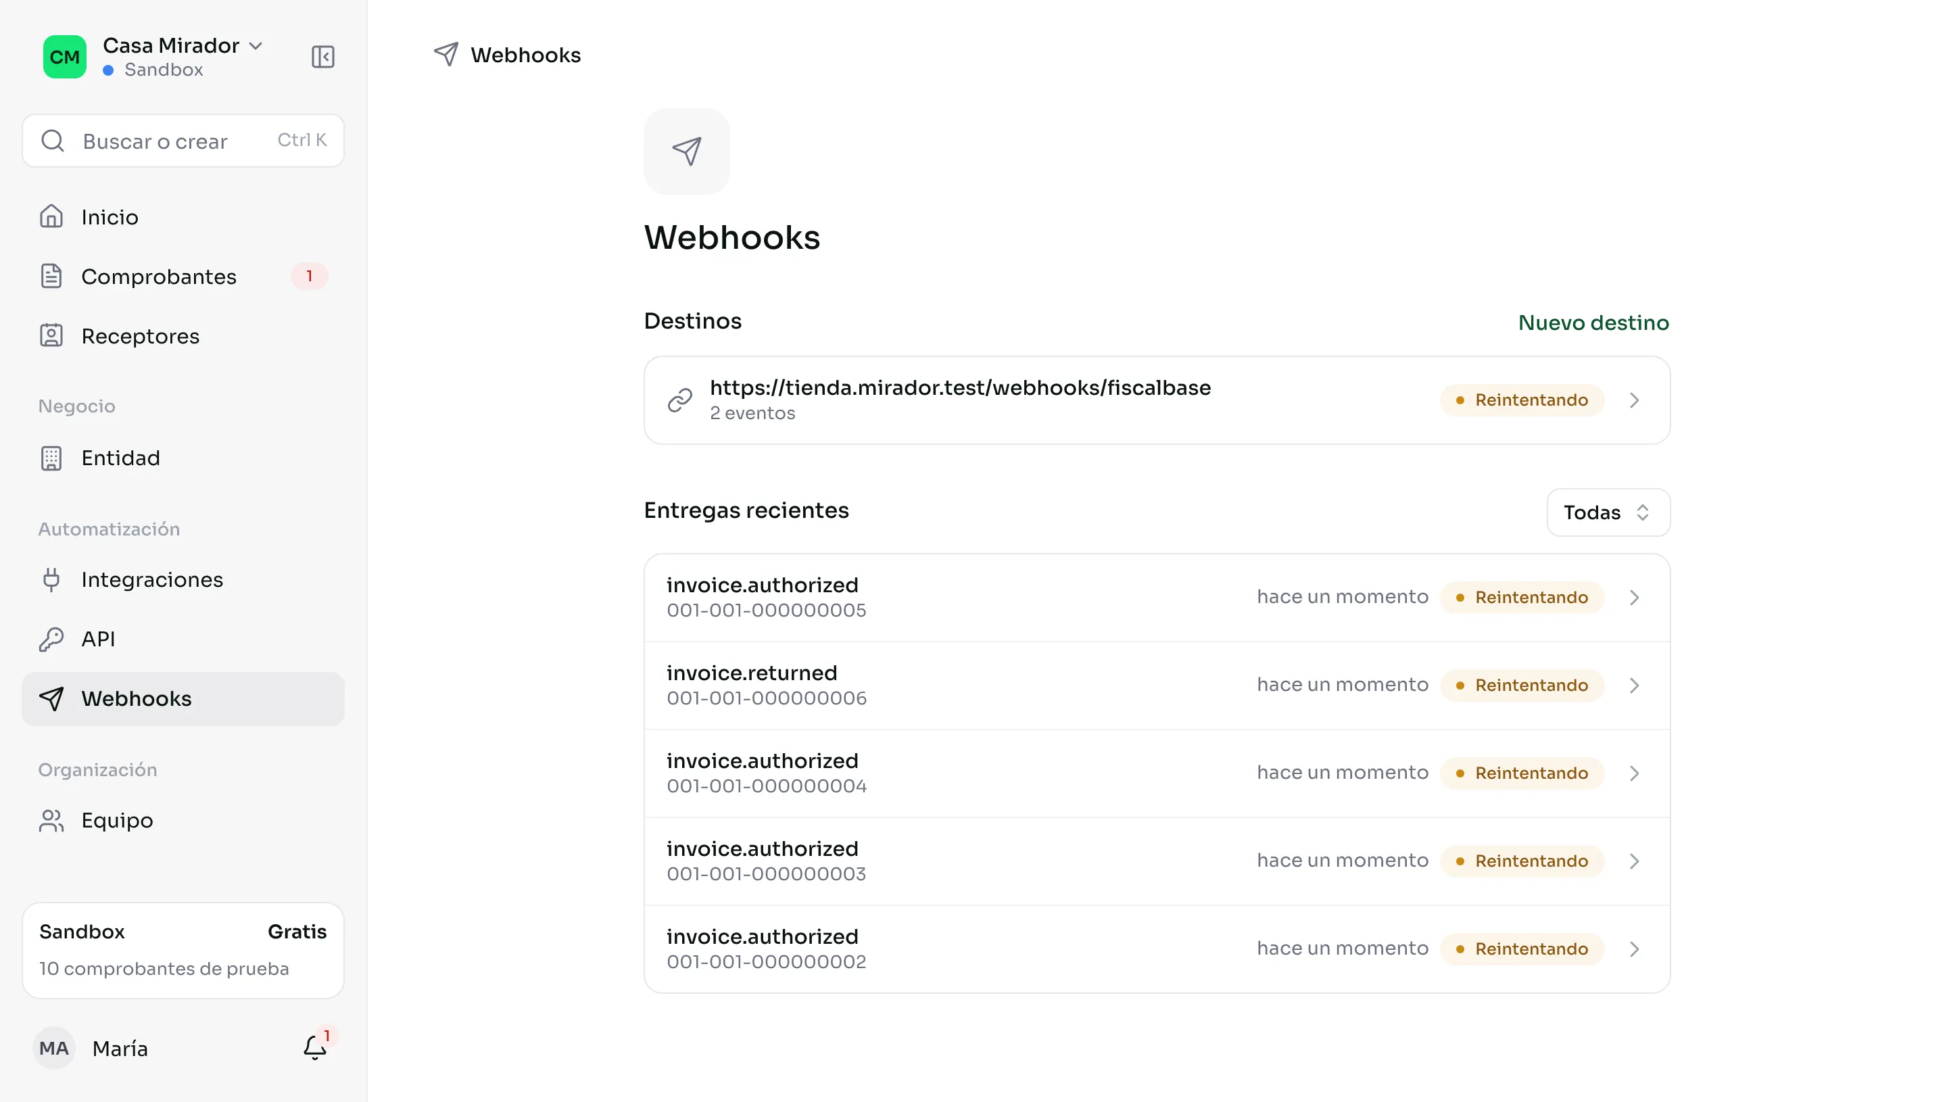Click 10 comprobantes de prueba text
Screen dimensions: 1947x1102
point(164,969)
